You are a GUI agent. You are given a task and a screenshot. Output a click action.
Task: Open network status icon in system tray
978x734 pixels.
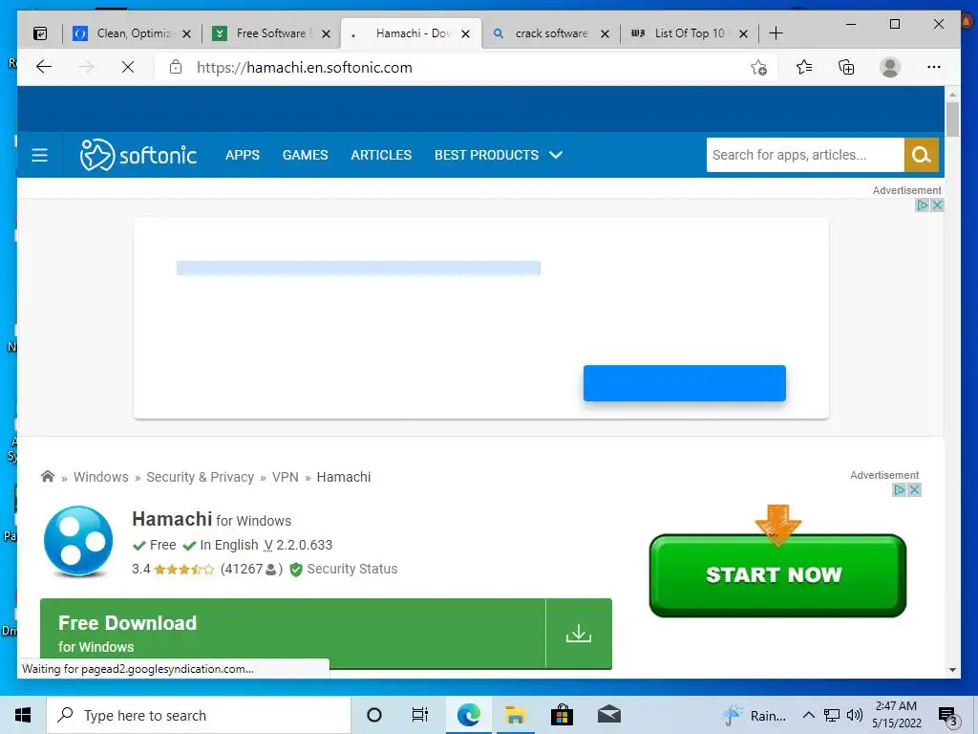(x=832, y=715)
